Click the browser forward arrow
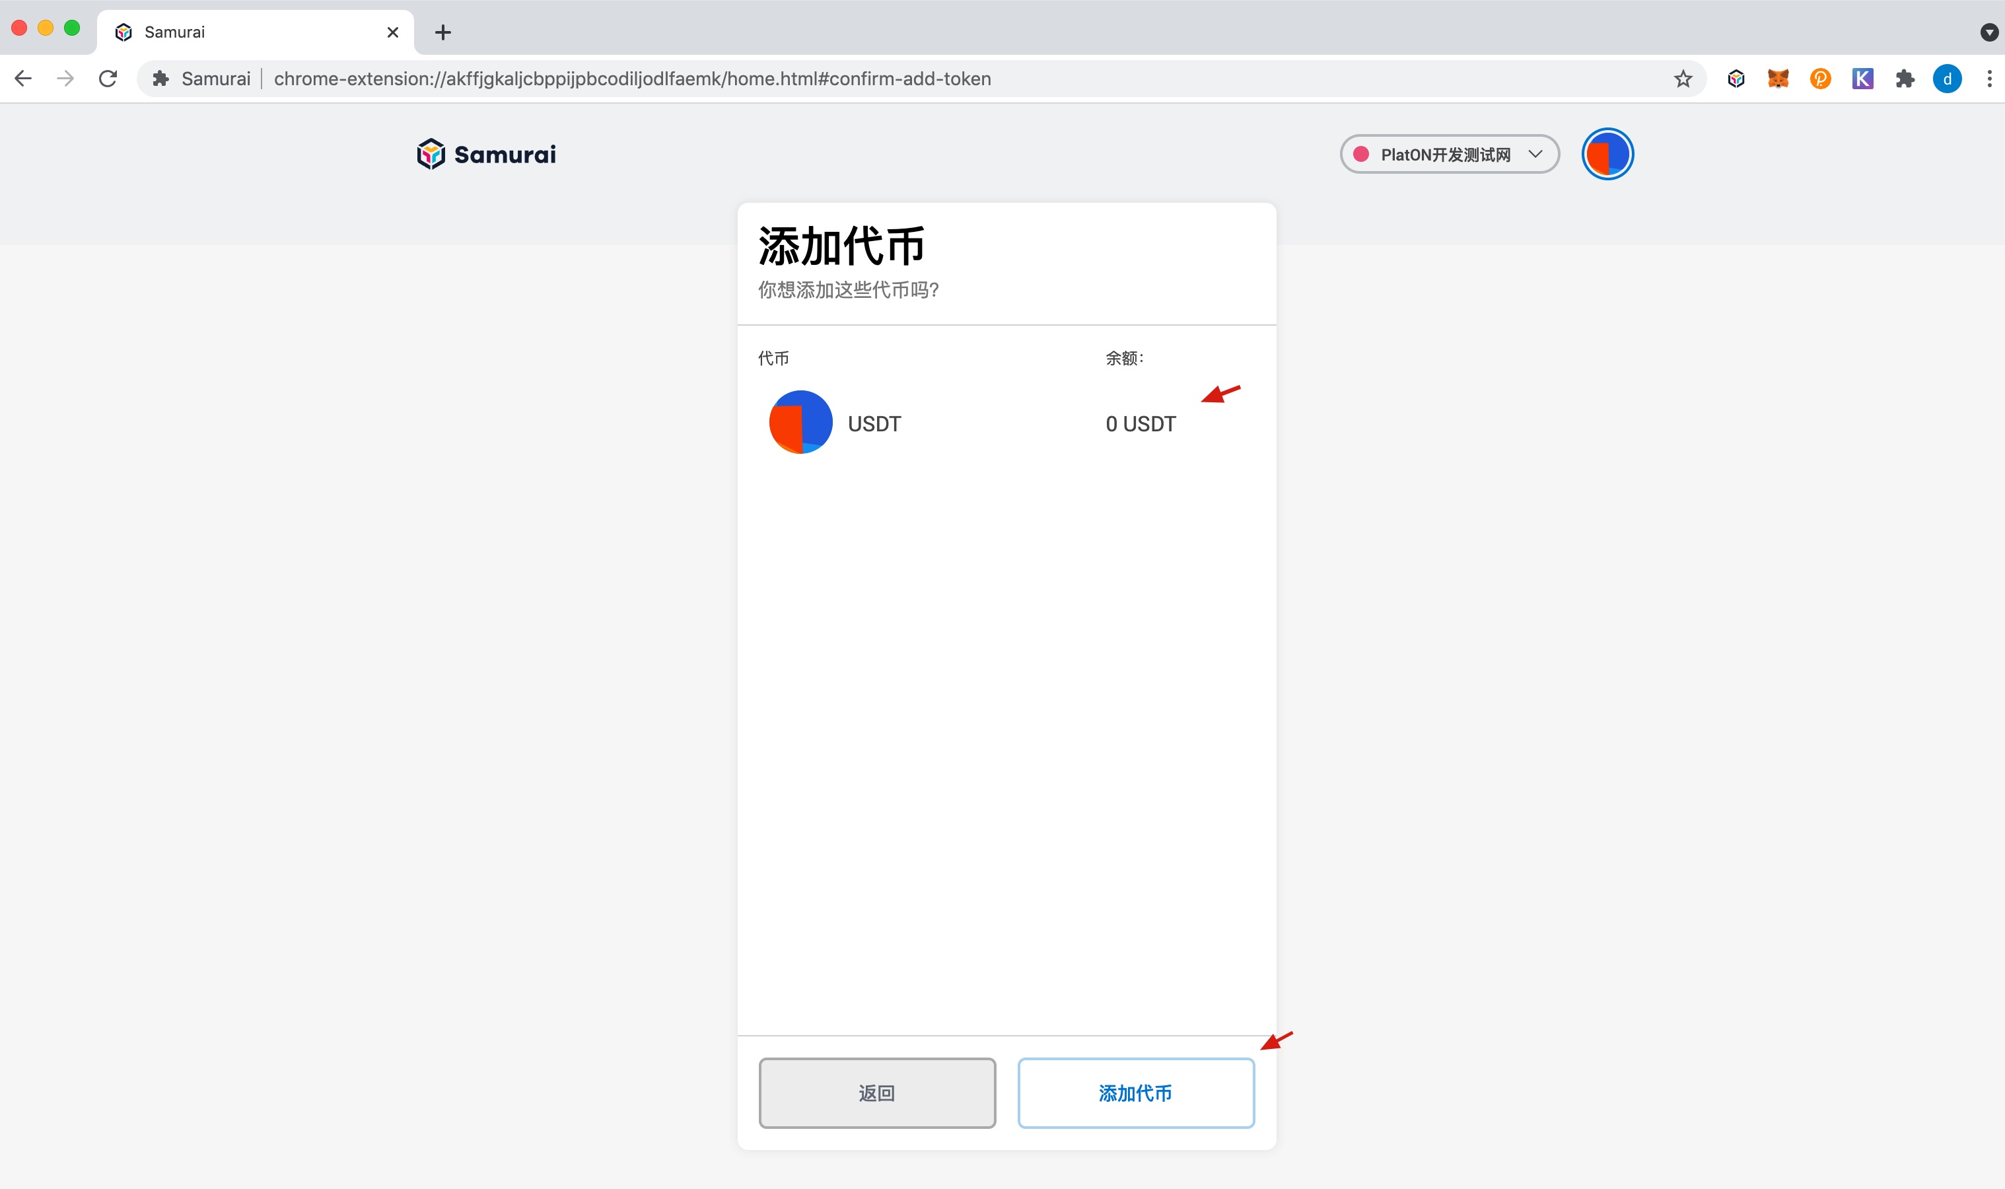This screenshot has width=2005, height=1189. pyautogui.click(x=65, y=79)
